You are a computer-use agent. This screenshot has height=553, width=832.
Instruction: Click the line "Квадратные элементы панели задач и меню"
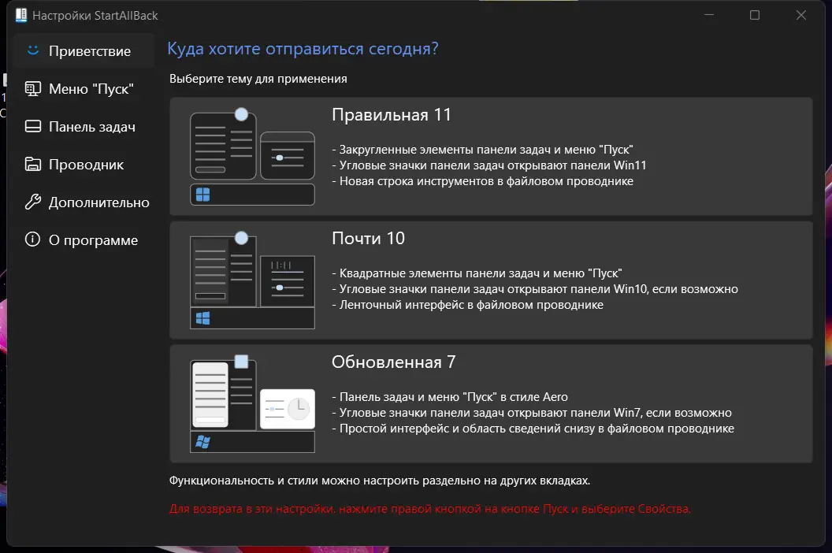tap(477, 273)
